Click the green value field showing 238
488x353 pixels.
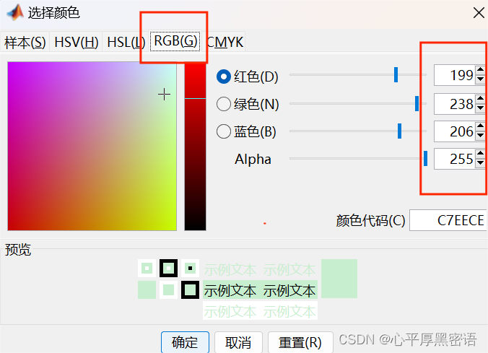[454, 104]
